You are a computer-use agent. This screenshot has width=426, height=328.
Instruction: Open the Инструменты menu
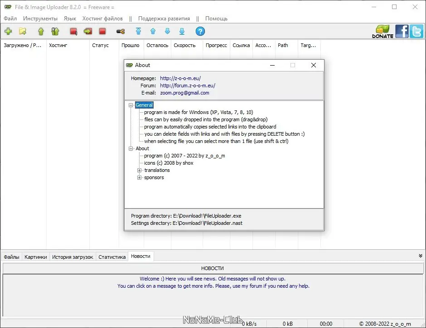click(x=40, y=19)
